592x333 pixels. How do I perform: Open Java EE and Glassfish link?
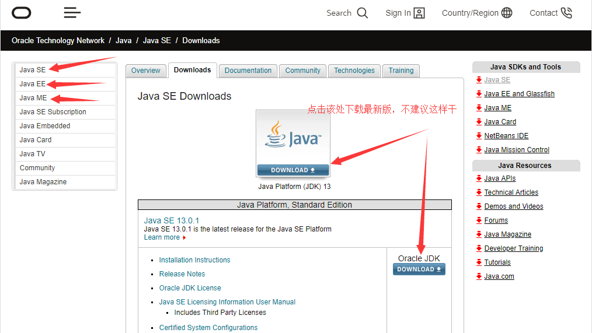coord(519,93)
